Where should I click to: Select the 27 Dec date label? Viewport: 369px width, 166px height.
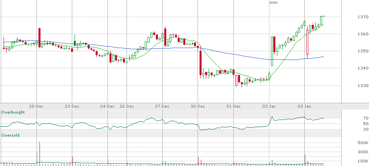point(163,106)
